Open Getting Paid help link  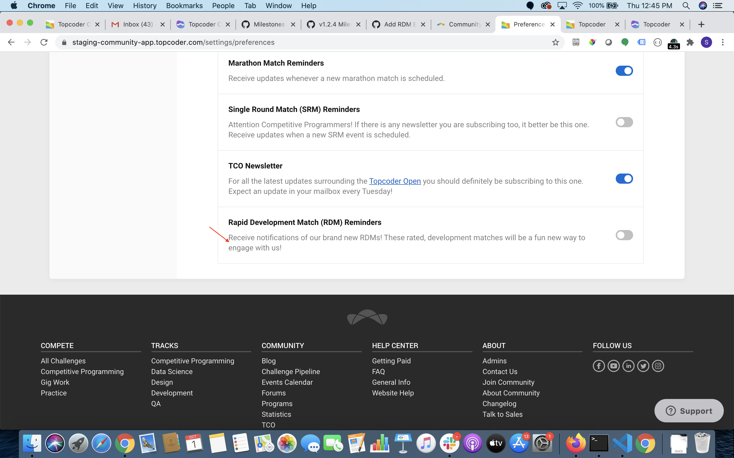[391, 361]
